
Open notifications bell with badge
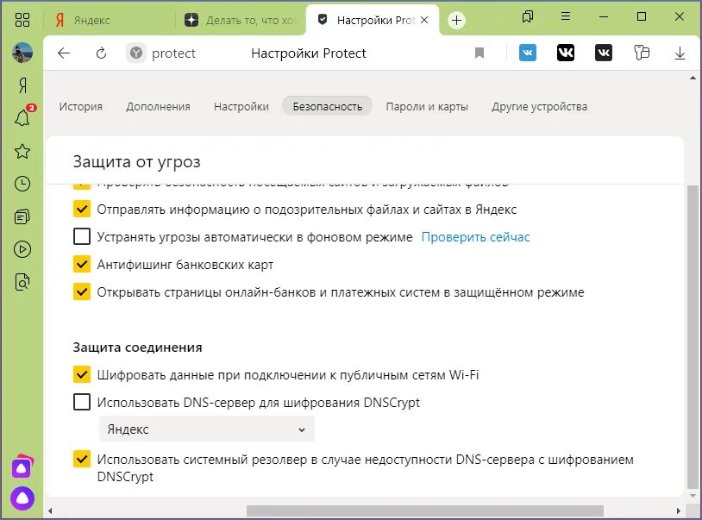(22, 117)
